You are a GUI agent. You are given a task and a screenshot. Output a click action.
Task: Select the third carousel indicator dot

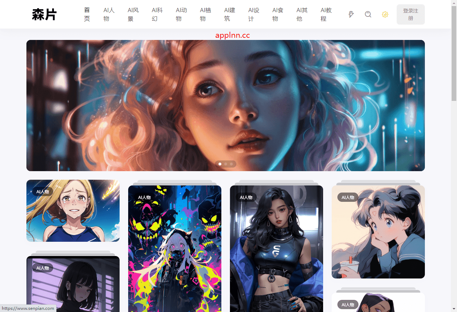231,164
